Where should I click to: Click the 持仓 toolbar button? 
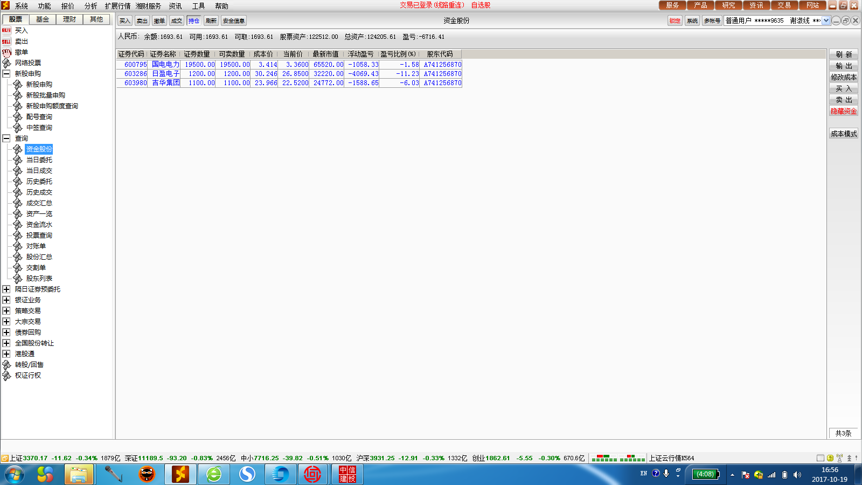point(194,20)
